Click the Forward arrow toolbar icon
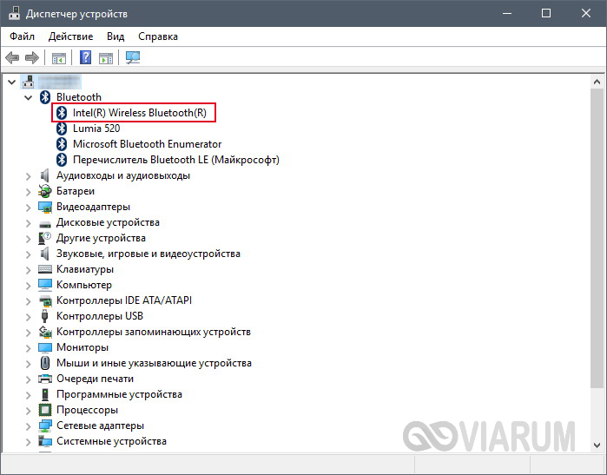 (x=32, y=58)
